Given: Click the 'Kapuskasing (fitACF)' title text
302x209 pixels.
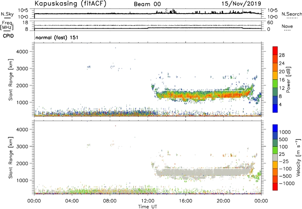Looking at the screenshot, I should (x=70, y=3).
